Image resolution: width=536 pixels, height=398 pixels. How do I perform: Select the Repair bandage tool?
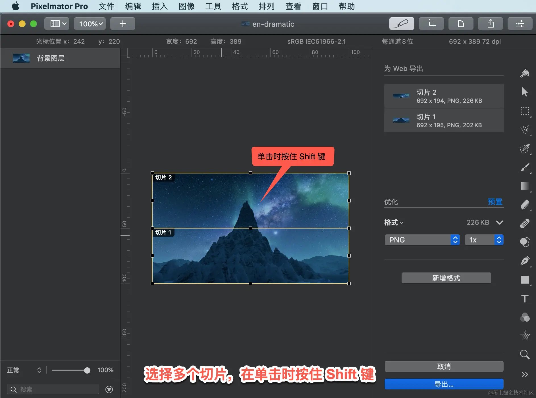[x=525, y=224]
